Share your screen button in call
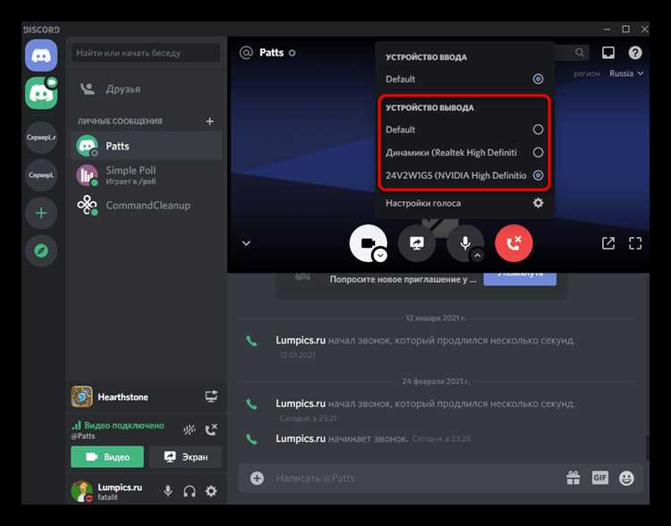The width and height of the screenshot is (671, 526). 416,243
